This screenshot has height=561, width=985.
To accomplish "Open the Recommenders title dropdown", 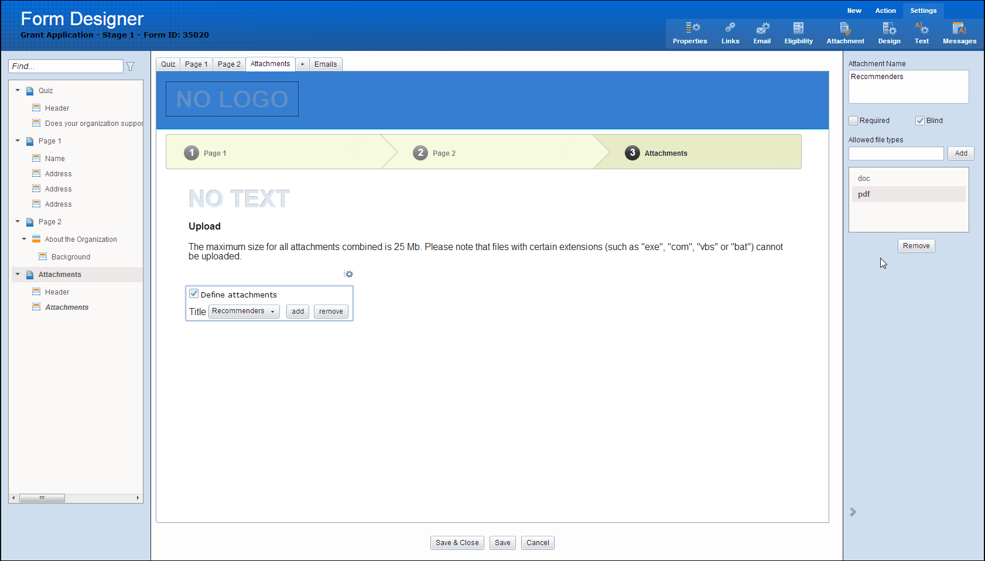I will tap(244, 312).
